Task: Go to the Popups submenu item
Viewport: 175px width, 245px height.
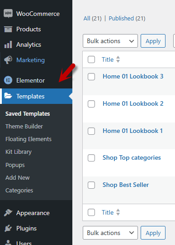Action: coord(15,165)
